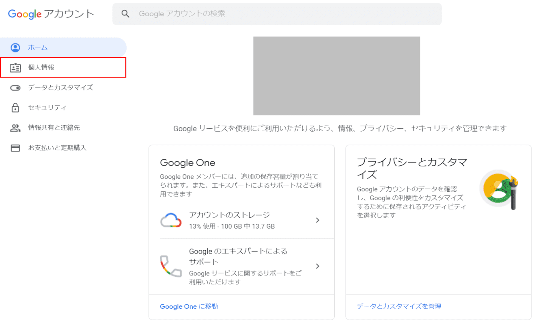Open 個人情報 in the sidebar
Viewport: 536px width, 325px height.
click(63, 67)
